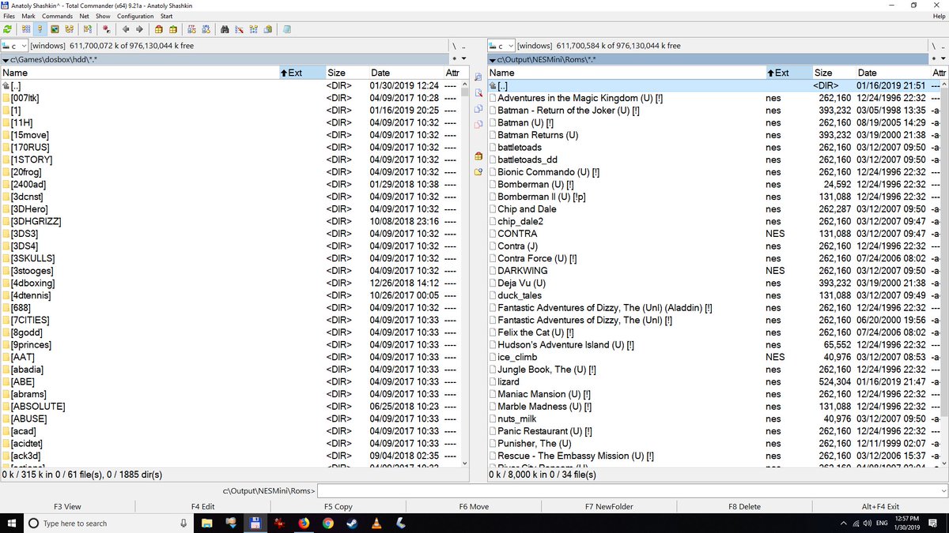Click the Alt+F4 Exit button
This screenshot has height=533, width=949.
[880, 507]
